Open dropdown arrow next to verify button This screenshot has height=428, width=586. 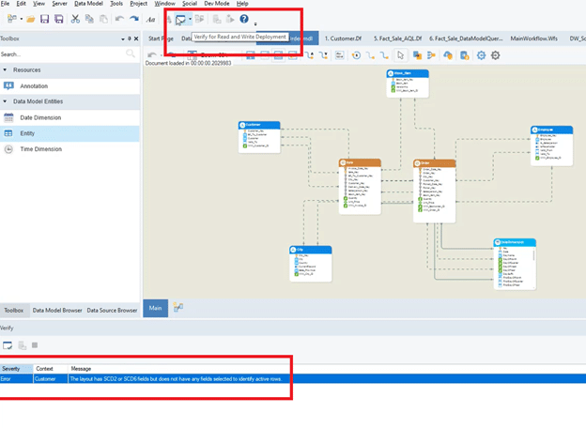(x=190, y=19)
